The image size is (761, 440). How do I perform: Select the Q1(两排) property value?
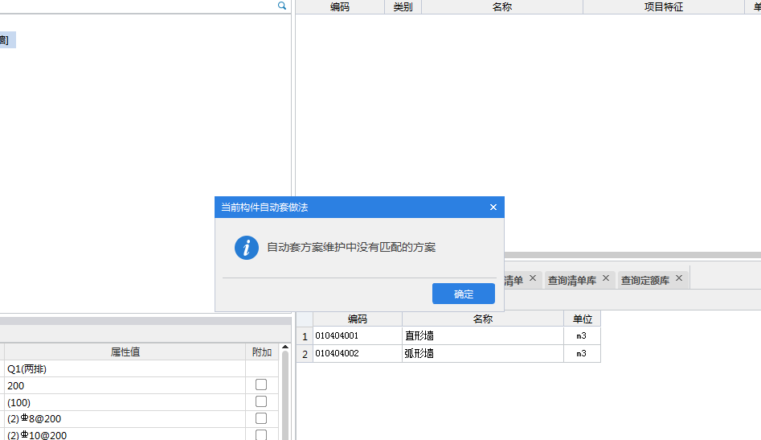click(x=125, y=368)
